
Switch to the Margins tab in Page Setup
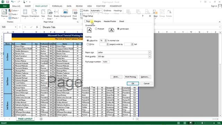[97, 21]
